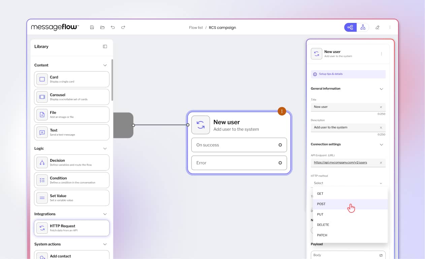This screenshot has width=425, height=259.
Task: Open the New user panel options menu
Action: click(x=382, y=54)
